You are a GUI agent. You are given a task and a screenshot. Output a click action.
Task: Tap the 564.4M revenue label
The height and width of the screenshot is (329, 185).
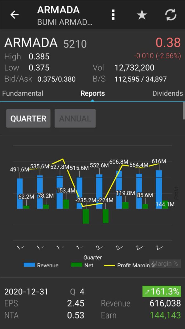[x=139, y=165]
